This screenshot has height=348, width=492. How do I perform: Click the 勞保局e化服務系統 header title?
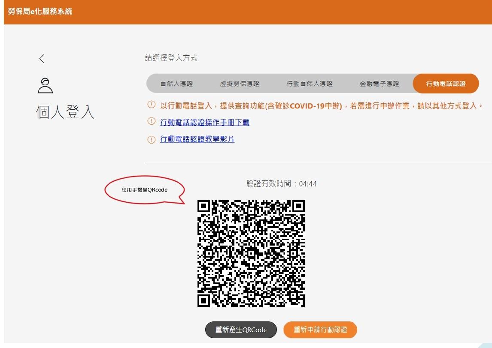[40, 12]
